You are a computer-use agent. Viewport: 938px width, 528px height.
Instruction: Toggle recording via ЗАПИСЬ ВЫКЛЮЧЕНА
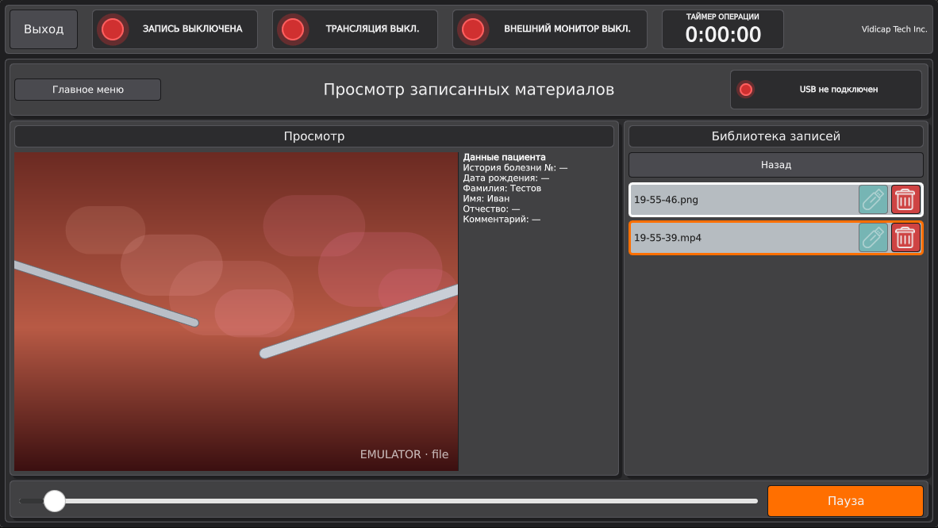pos(175,29)
